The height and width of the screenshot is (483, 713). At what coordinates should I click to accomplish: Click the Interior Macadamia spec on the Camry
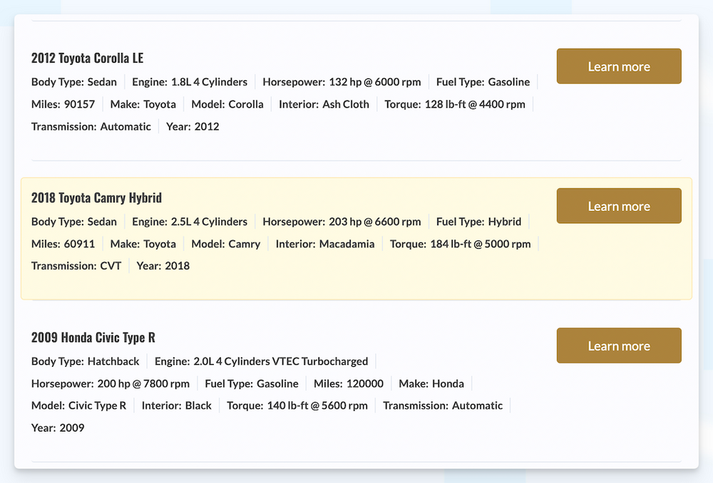click(x=325, y=244)
